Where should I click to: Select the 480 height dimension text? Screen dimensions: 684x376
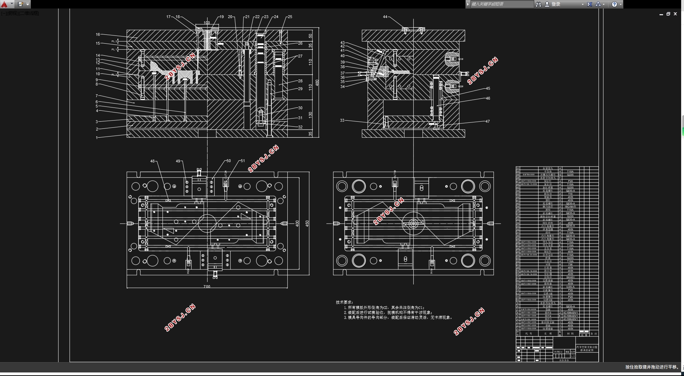click(317, 82)
